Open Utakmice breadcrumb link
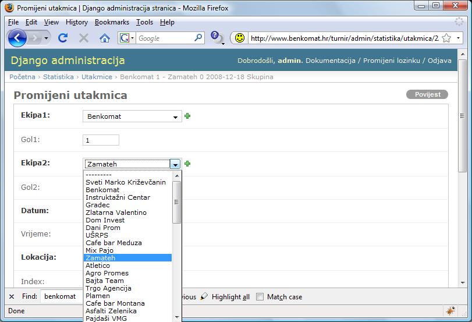Viewport: 472px width, 322px height. (97, 77)
